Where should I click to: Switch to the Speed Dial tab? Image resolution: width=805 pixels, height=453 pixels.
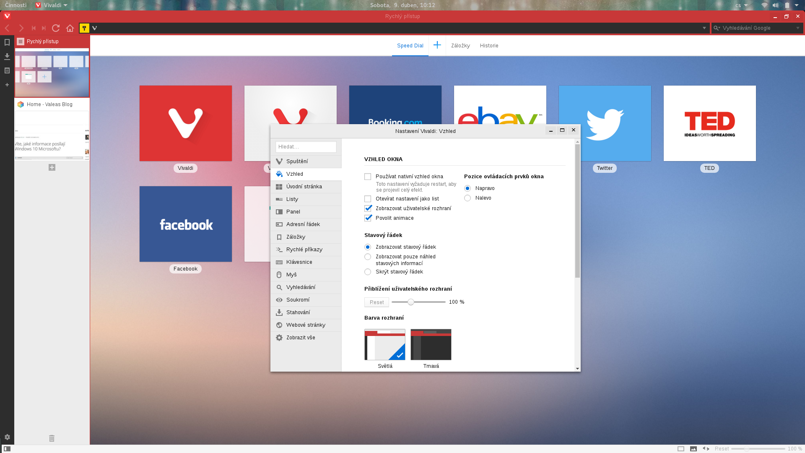(410, 46)
